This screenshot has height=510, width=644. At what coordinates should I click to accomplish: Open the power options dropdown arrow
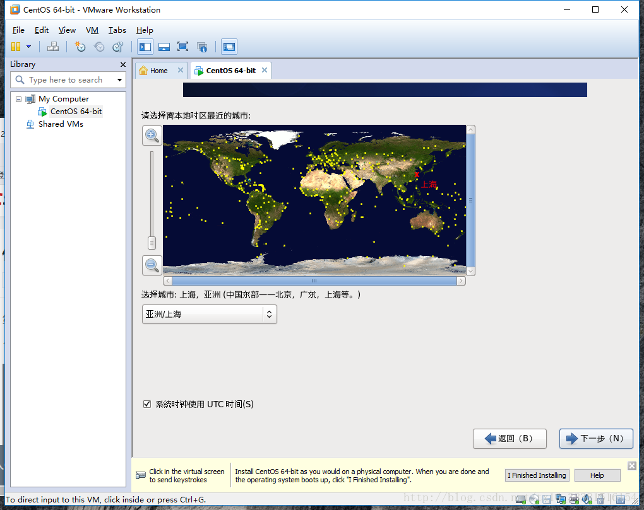click(29, 47)
